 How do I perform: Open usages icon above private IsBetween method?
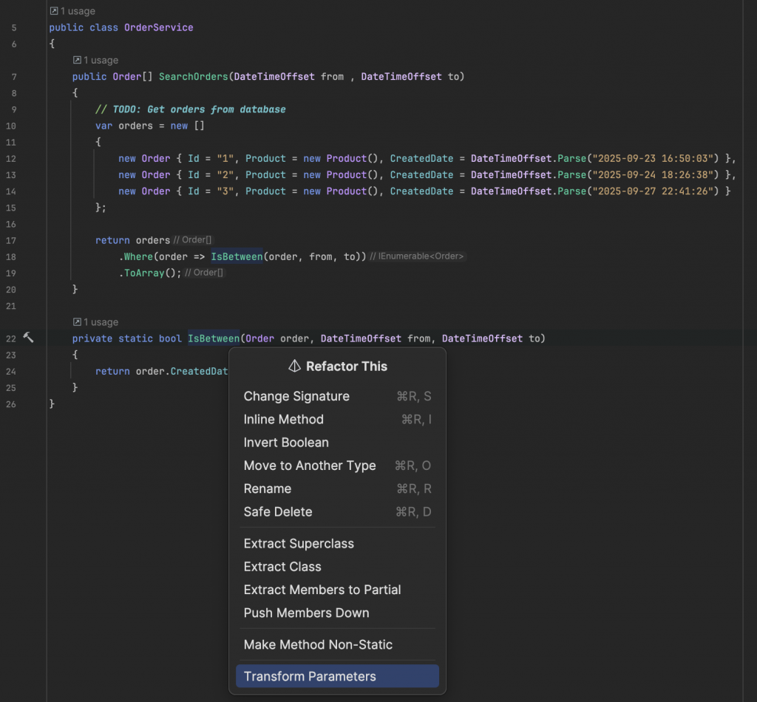pyautogui.click(x=77, y=321)
